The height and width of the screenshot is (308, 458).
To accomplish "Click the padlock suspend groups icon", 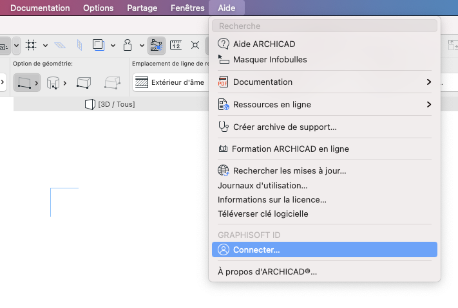I will (x=128, y=45).
